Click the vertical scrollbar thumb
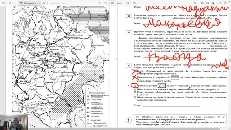Screen dimensions: 231x130 click(x=230, y=61)
